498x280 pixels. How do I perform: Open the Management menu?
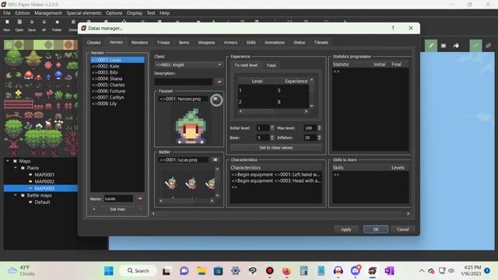(48, 13)
